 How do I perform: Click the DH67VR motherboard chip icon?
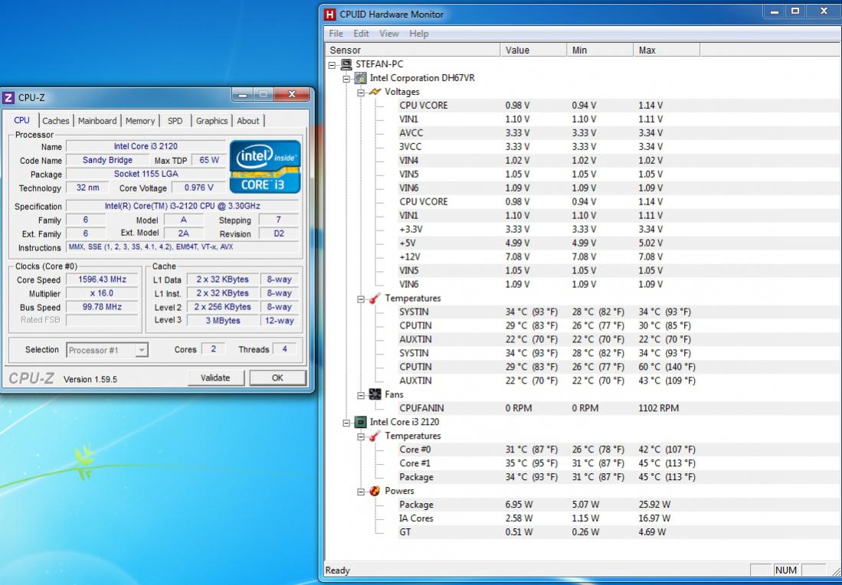[x=361, y=78]
